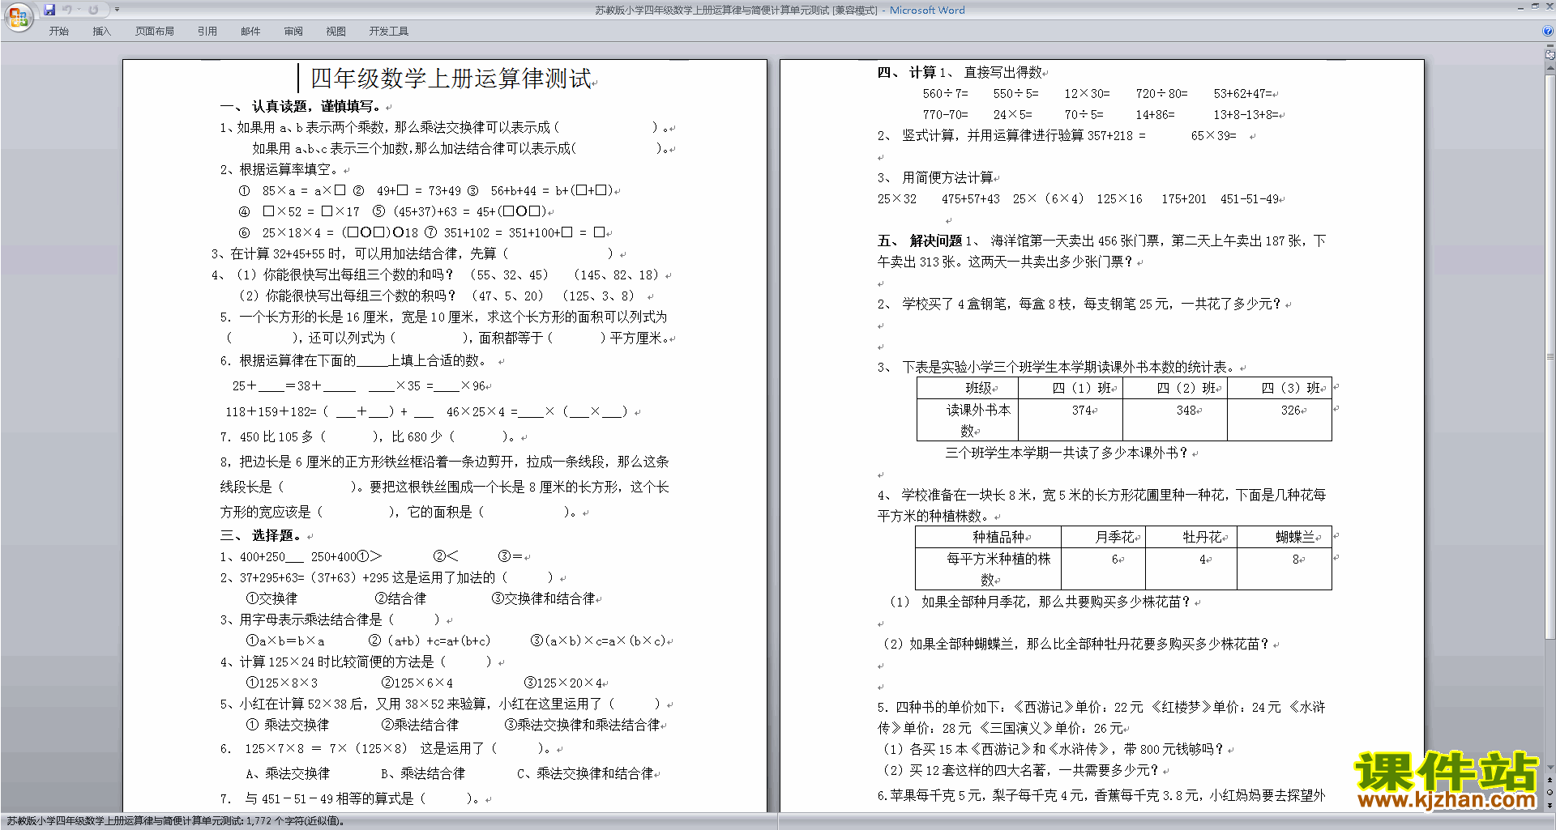This screenshot has width=1556, height=830.
Task: Toggle the ruler icon above scrollbar
Action: (x=1550, y=55)
